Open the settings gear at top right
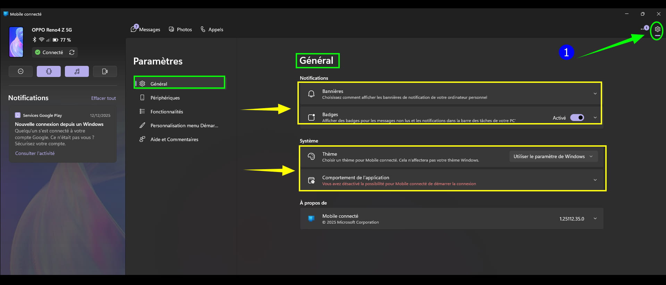The height and width of the screenshot is (285, 666). [657, 29]
